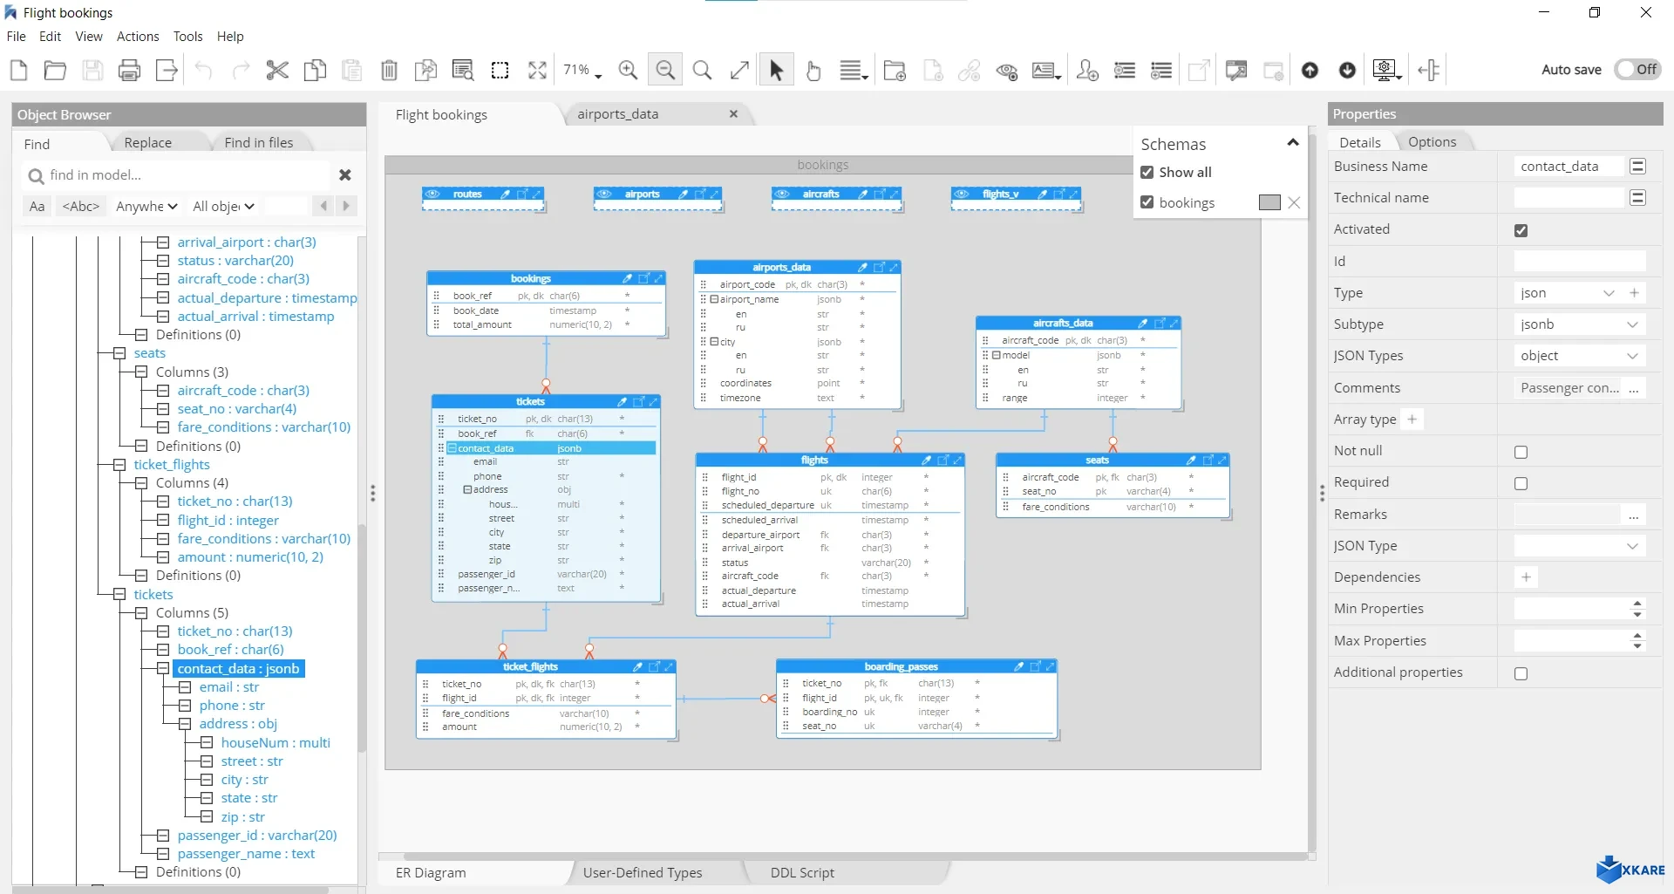The height and width of the screenshot is (894, 1674).
Task: Switch to the User-Defined Types tab
Action: pyautogui.click(x=643, y=873)
